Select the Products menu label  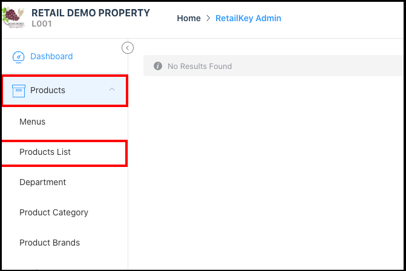[x=48, y=90]
